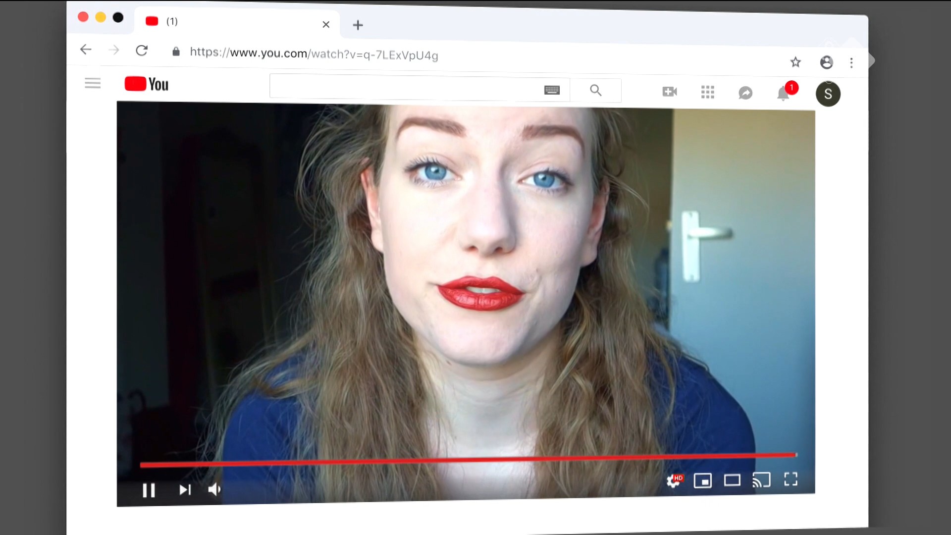Mute the video volume
Viewport: 951px width, 535px height.
[214, 489]
